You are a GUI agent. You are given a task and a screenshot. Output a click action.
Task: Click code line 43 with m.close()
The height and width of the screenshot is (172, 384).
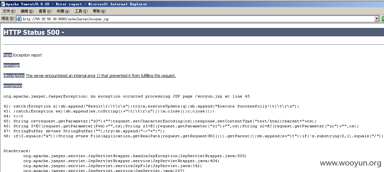click(x=109, y=111)
